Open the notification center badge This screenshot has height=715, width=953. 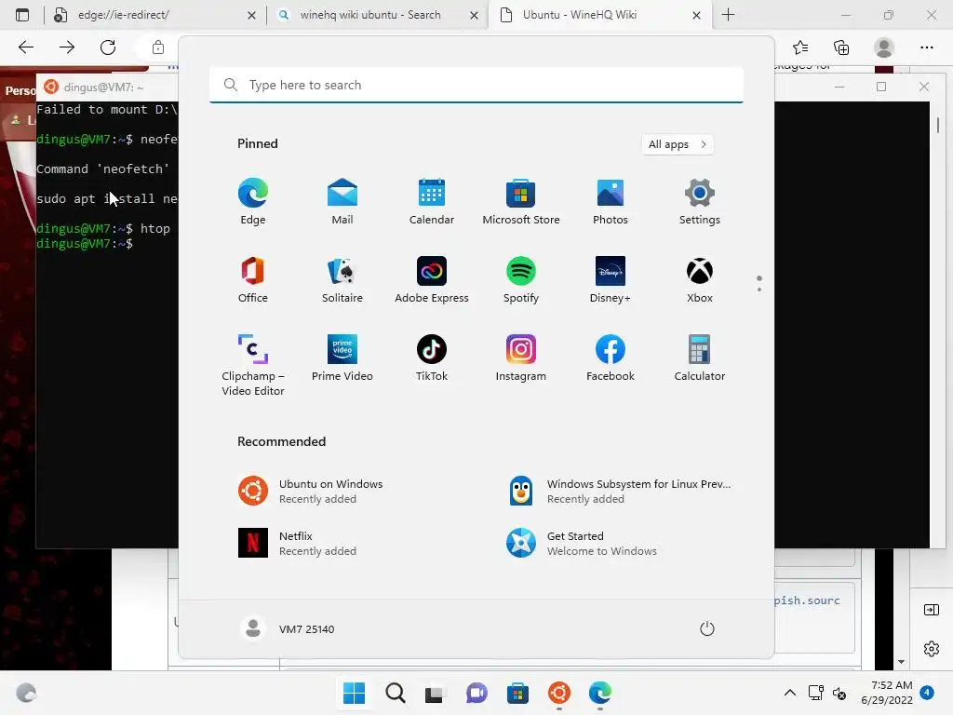pyautogui.click(x=927, y=692)
